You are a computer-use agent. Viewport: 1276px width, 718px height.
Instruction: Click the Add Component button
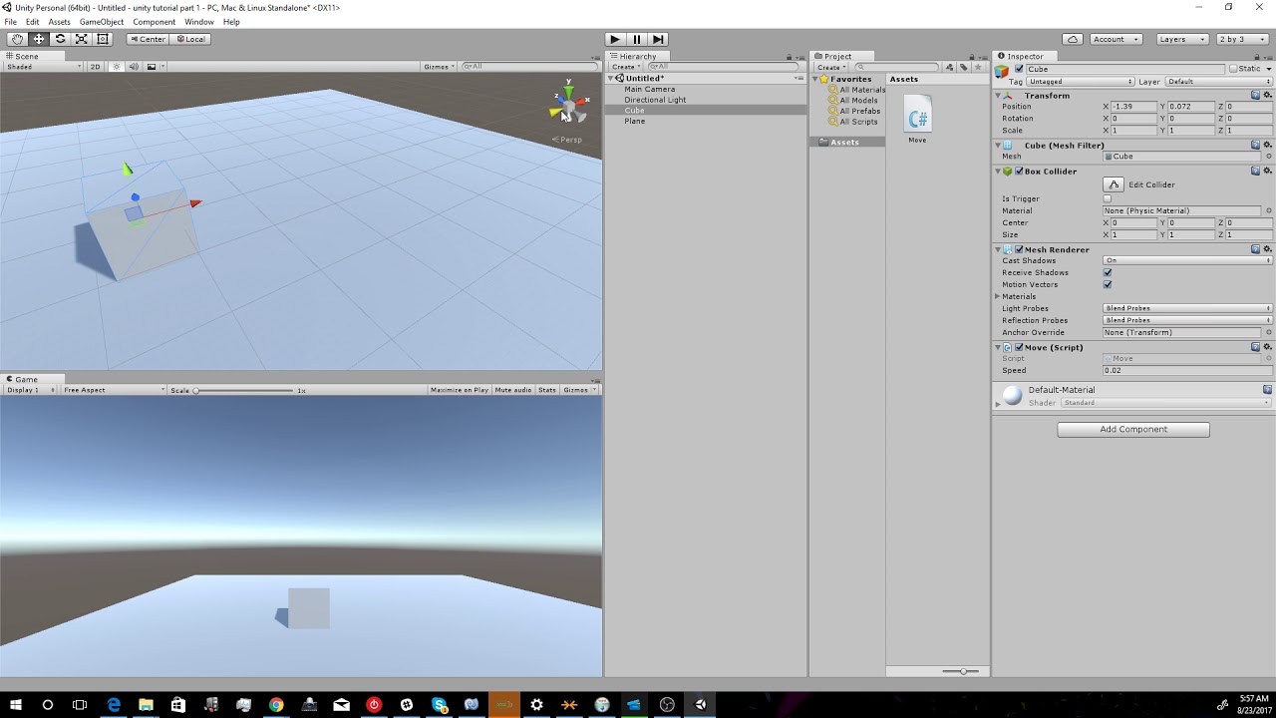click(1133, 429)
